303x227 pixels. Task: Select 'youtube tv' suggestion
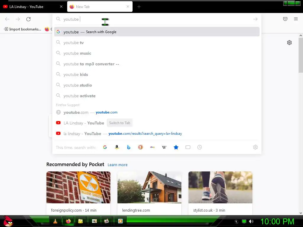click(x=157, y=43)
